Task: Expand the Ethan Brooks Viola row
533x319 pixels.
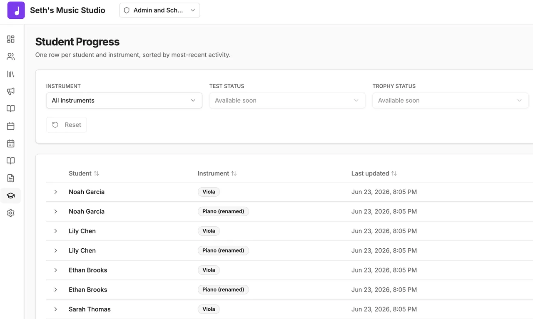Action: pyautogui.click(x=55, y=270)
